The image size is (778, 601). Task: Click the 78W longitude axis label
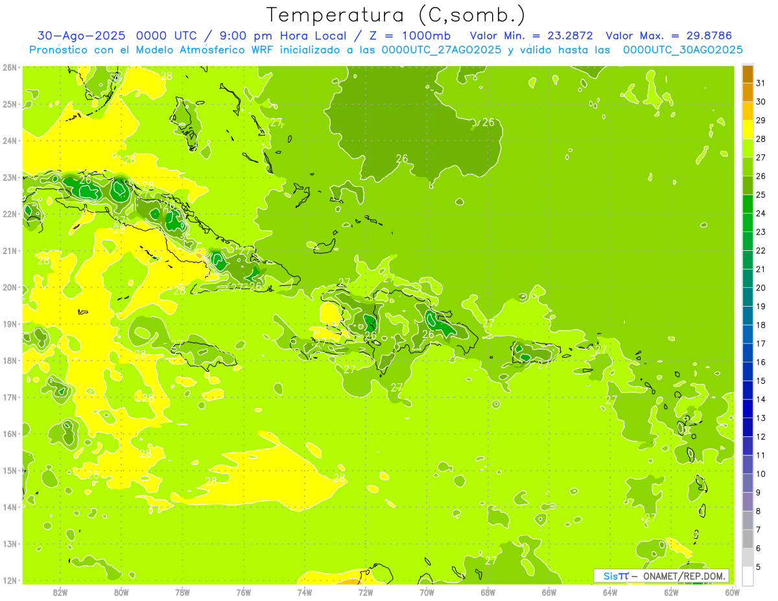pyautogui.click(x=182, y=592)
